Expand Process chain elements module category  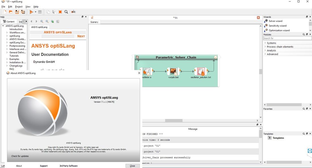[265, 47]
